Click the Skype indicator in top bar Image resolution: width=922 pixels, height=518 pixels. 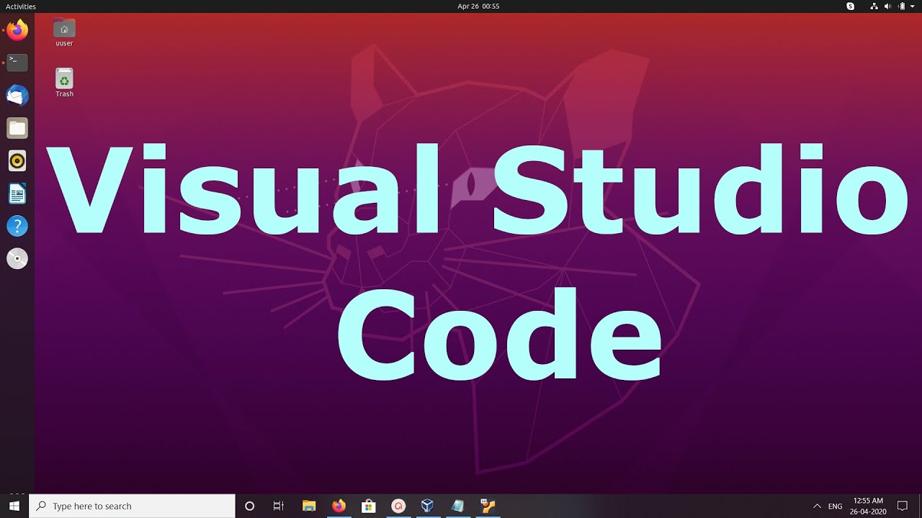click(x=851, y=6)
